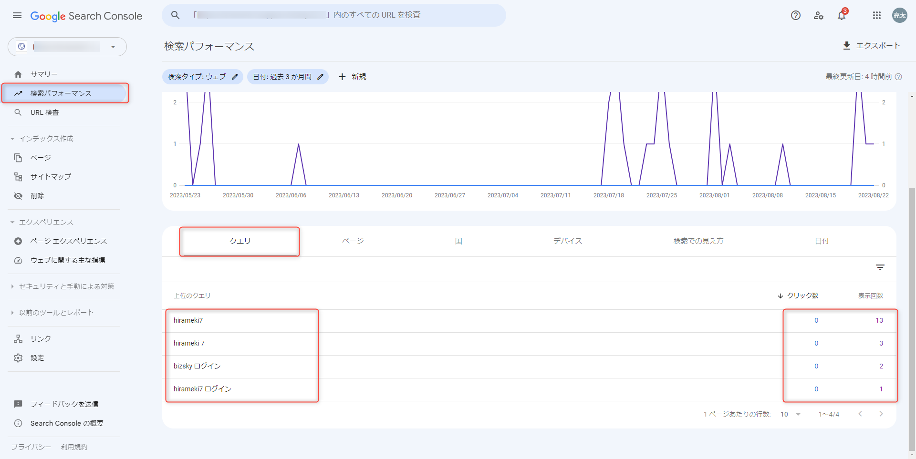Click the links network icon
Screen dimensions: 916x459
tap(18, 339)
